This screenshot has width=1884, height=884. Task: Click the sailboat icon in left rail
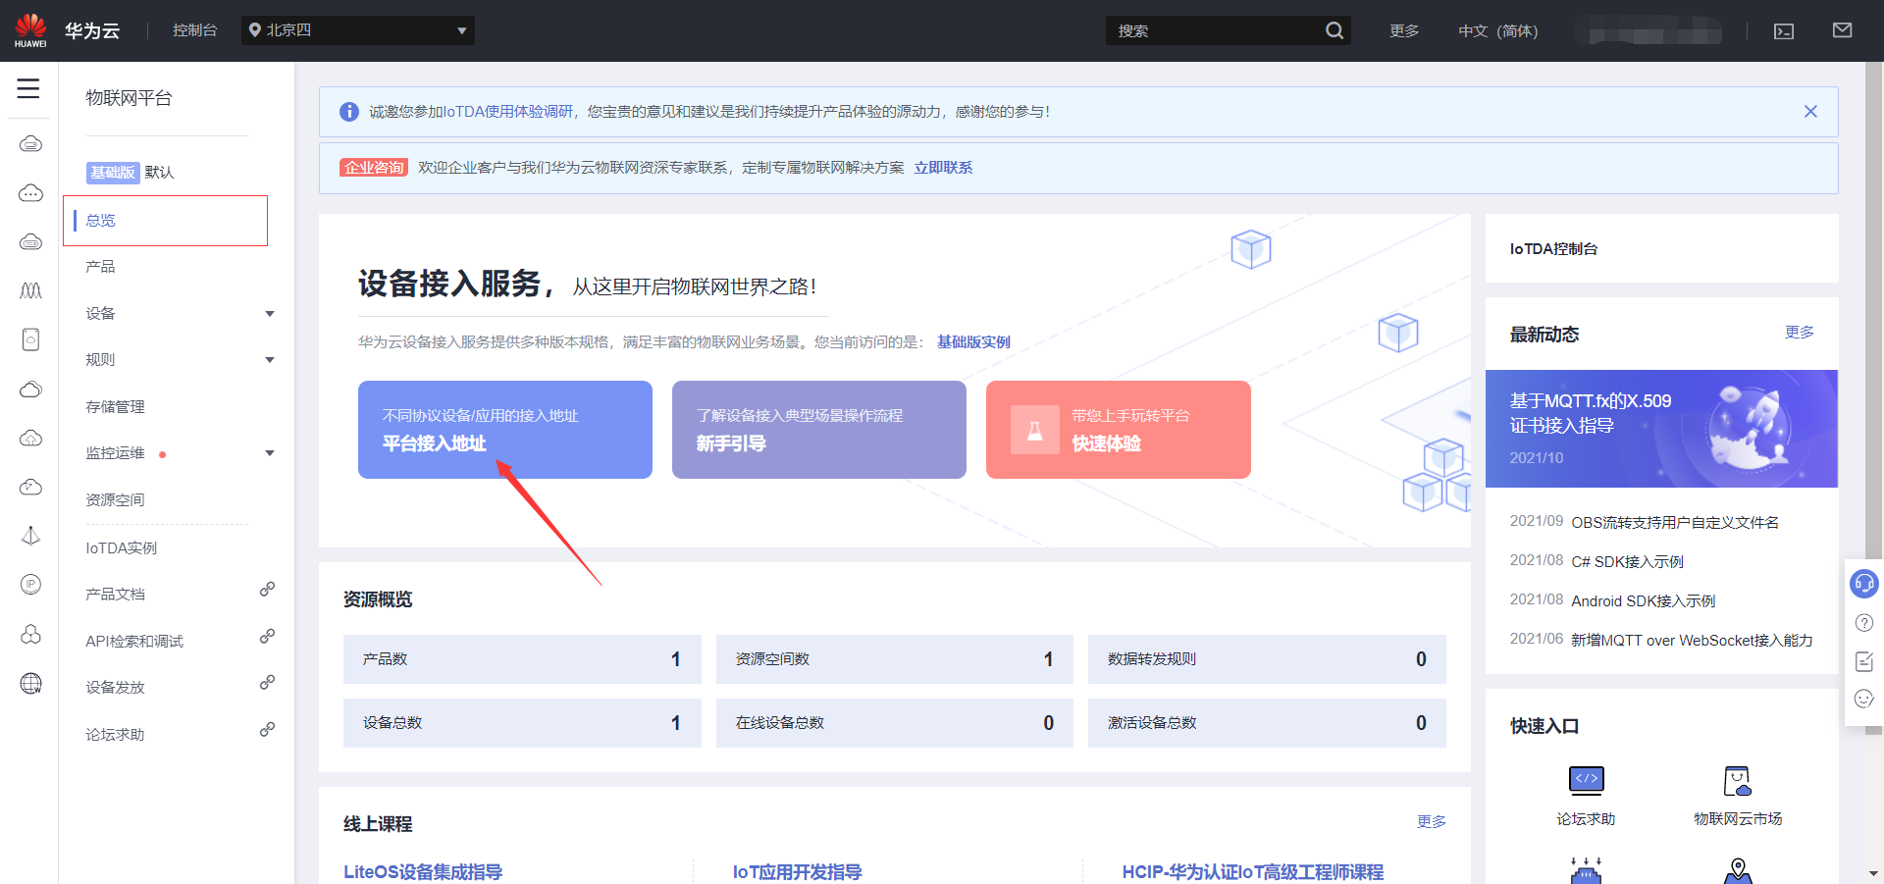click(x=31, y=536)
